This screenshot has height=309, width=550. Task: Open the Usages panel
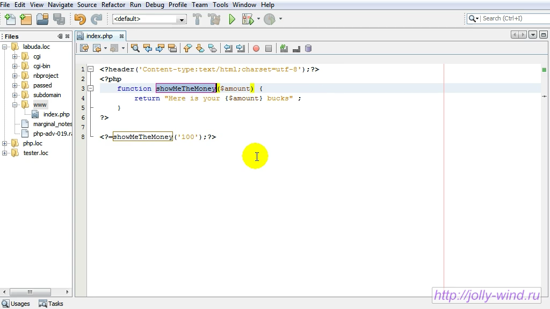16,304
